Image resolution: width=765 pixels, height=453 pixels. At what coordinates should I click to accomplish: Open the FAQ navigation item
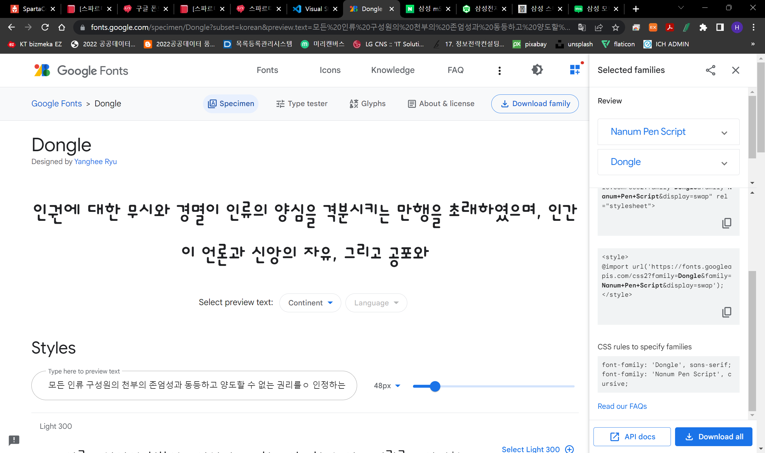455,70
